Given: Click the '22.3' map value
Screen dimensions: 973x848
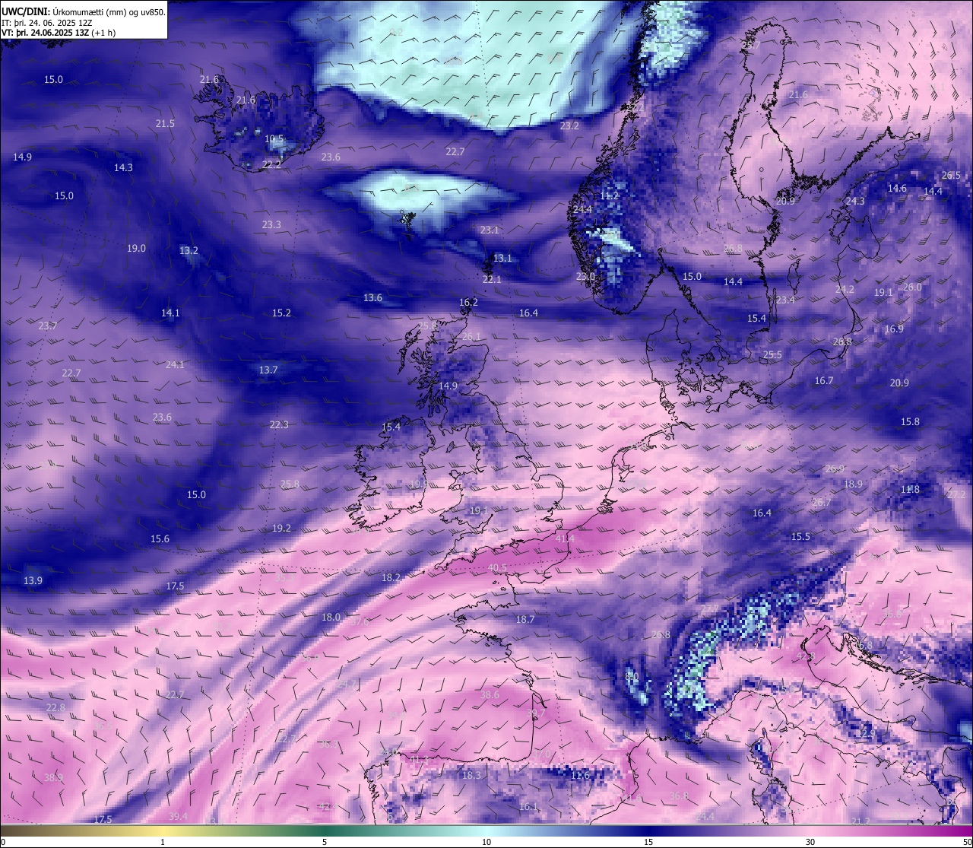Looking at the screenshot, I should tap(279, 424).
